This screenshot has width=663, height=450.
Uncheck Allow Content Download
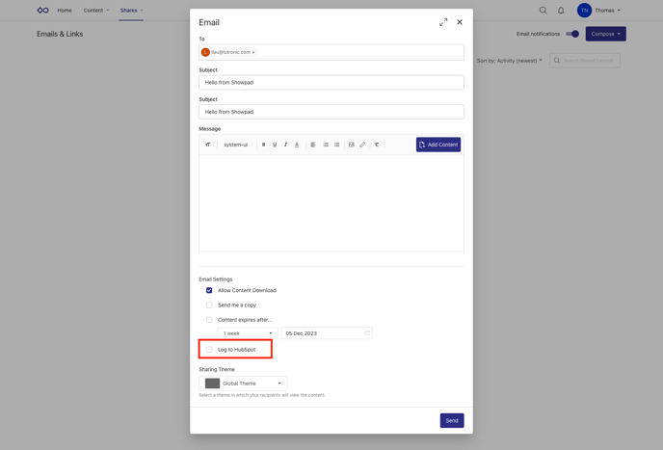coord(209,290)
